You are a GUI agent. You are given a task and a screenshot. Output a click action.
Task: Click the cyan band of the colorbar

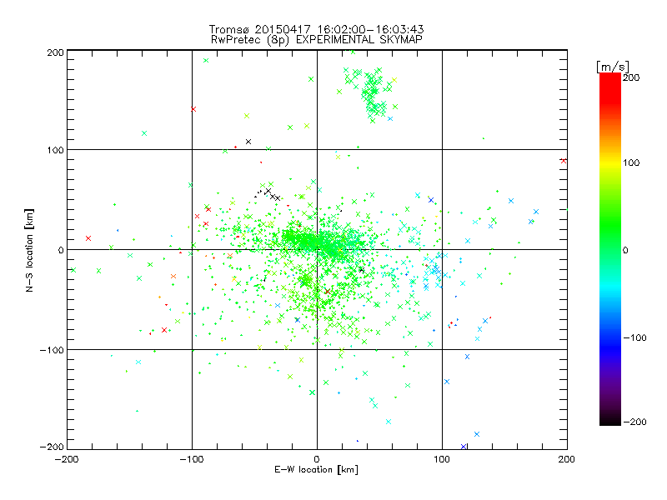610,287
